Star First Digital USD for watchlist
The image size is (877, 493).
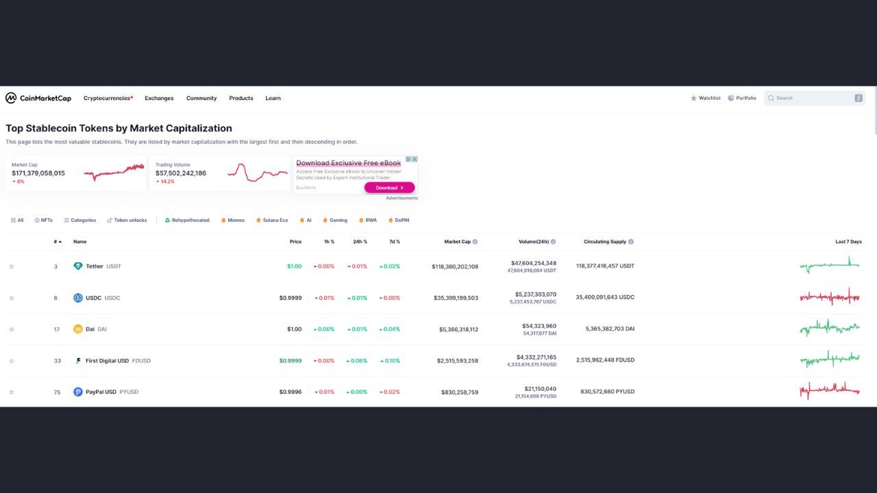click(x=12, y=361)
